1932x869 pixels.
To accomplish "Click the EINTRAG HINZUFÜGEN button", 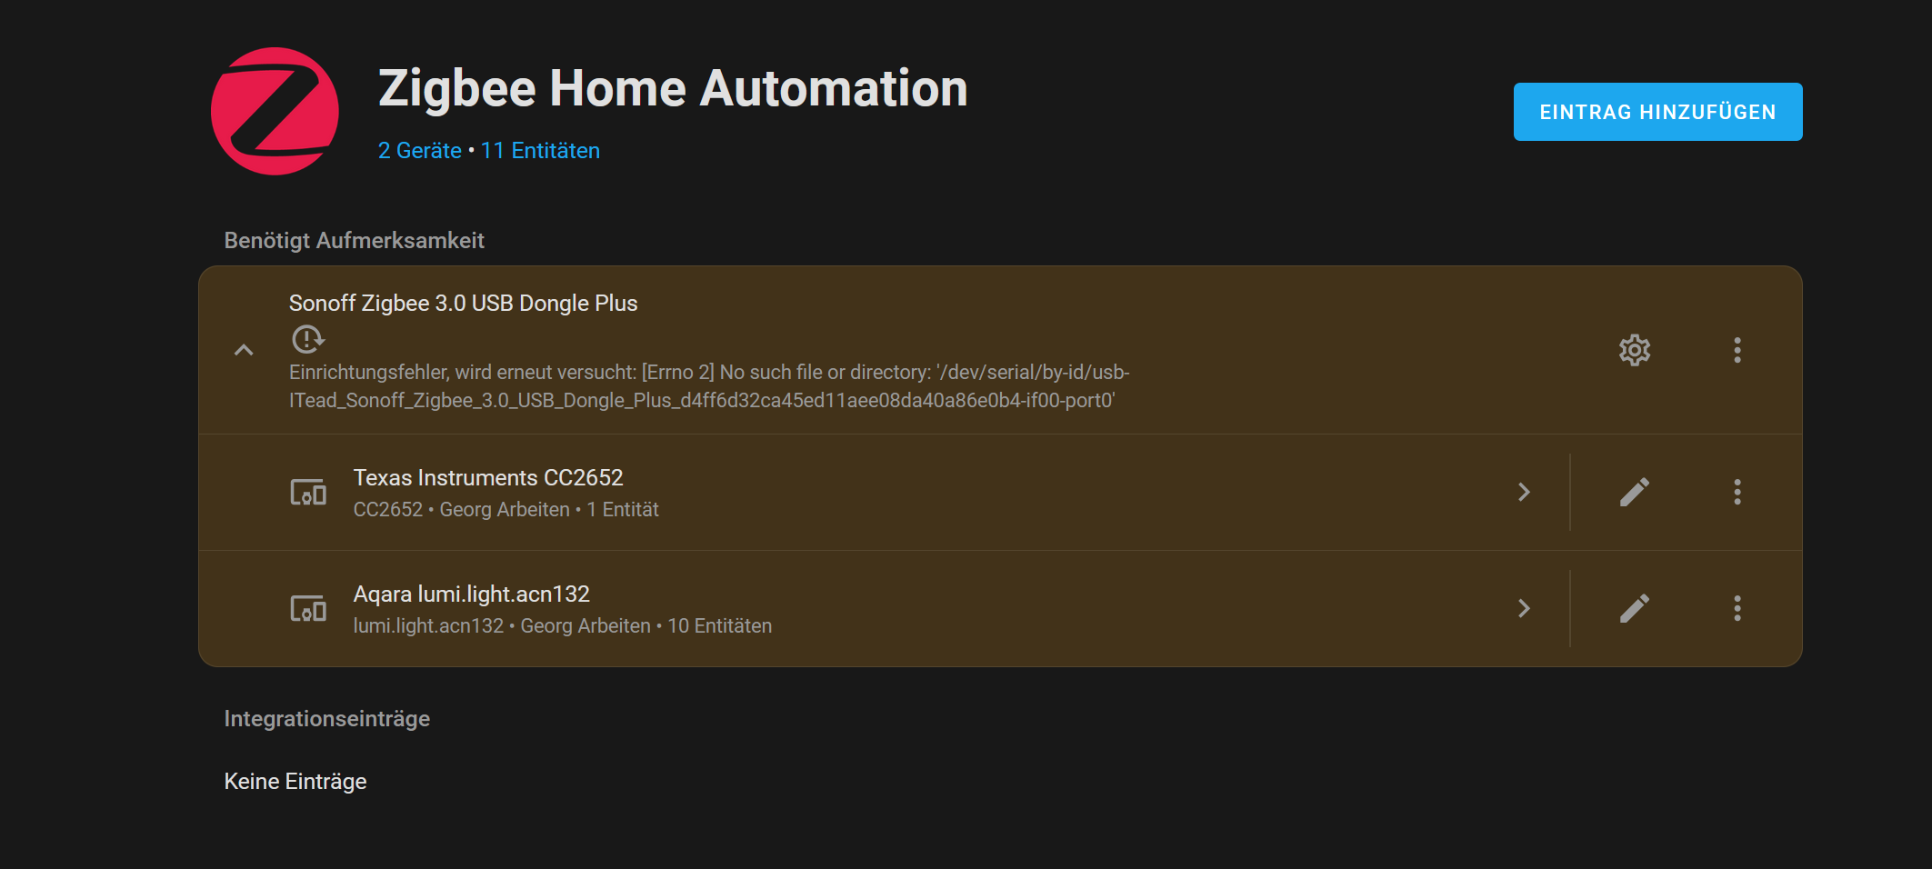I will (x=1657, y=112).
